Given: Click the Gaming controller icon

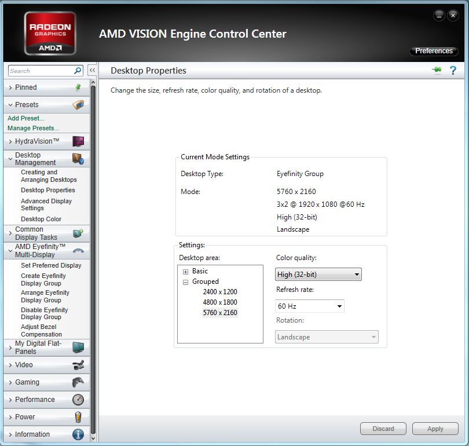Looking at the screenshot, I should [x=78, y=382].
